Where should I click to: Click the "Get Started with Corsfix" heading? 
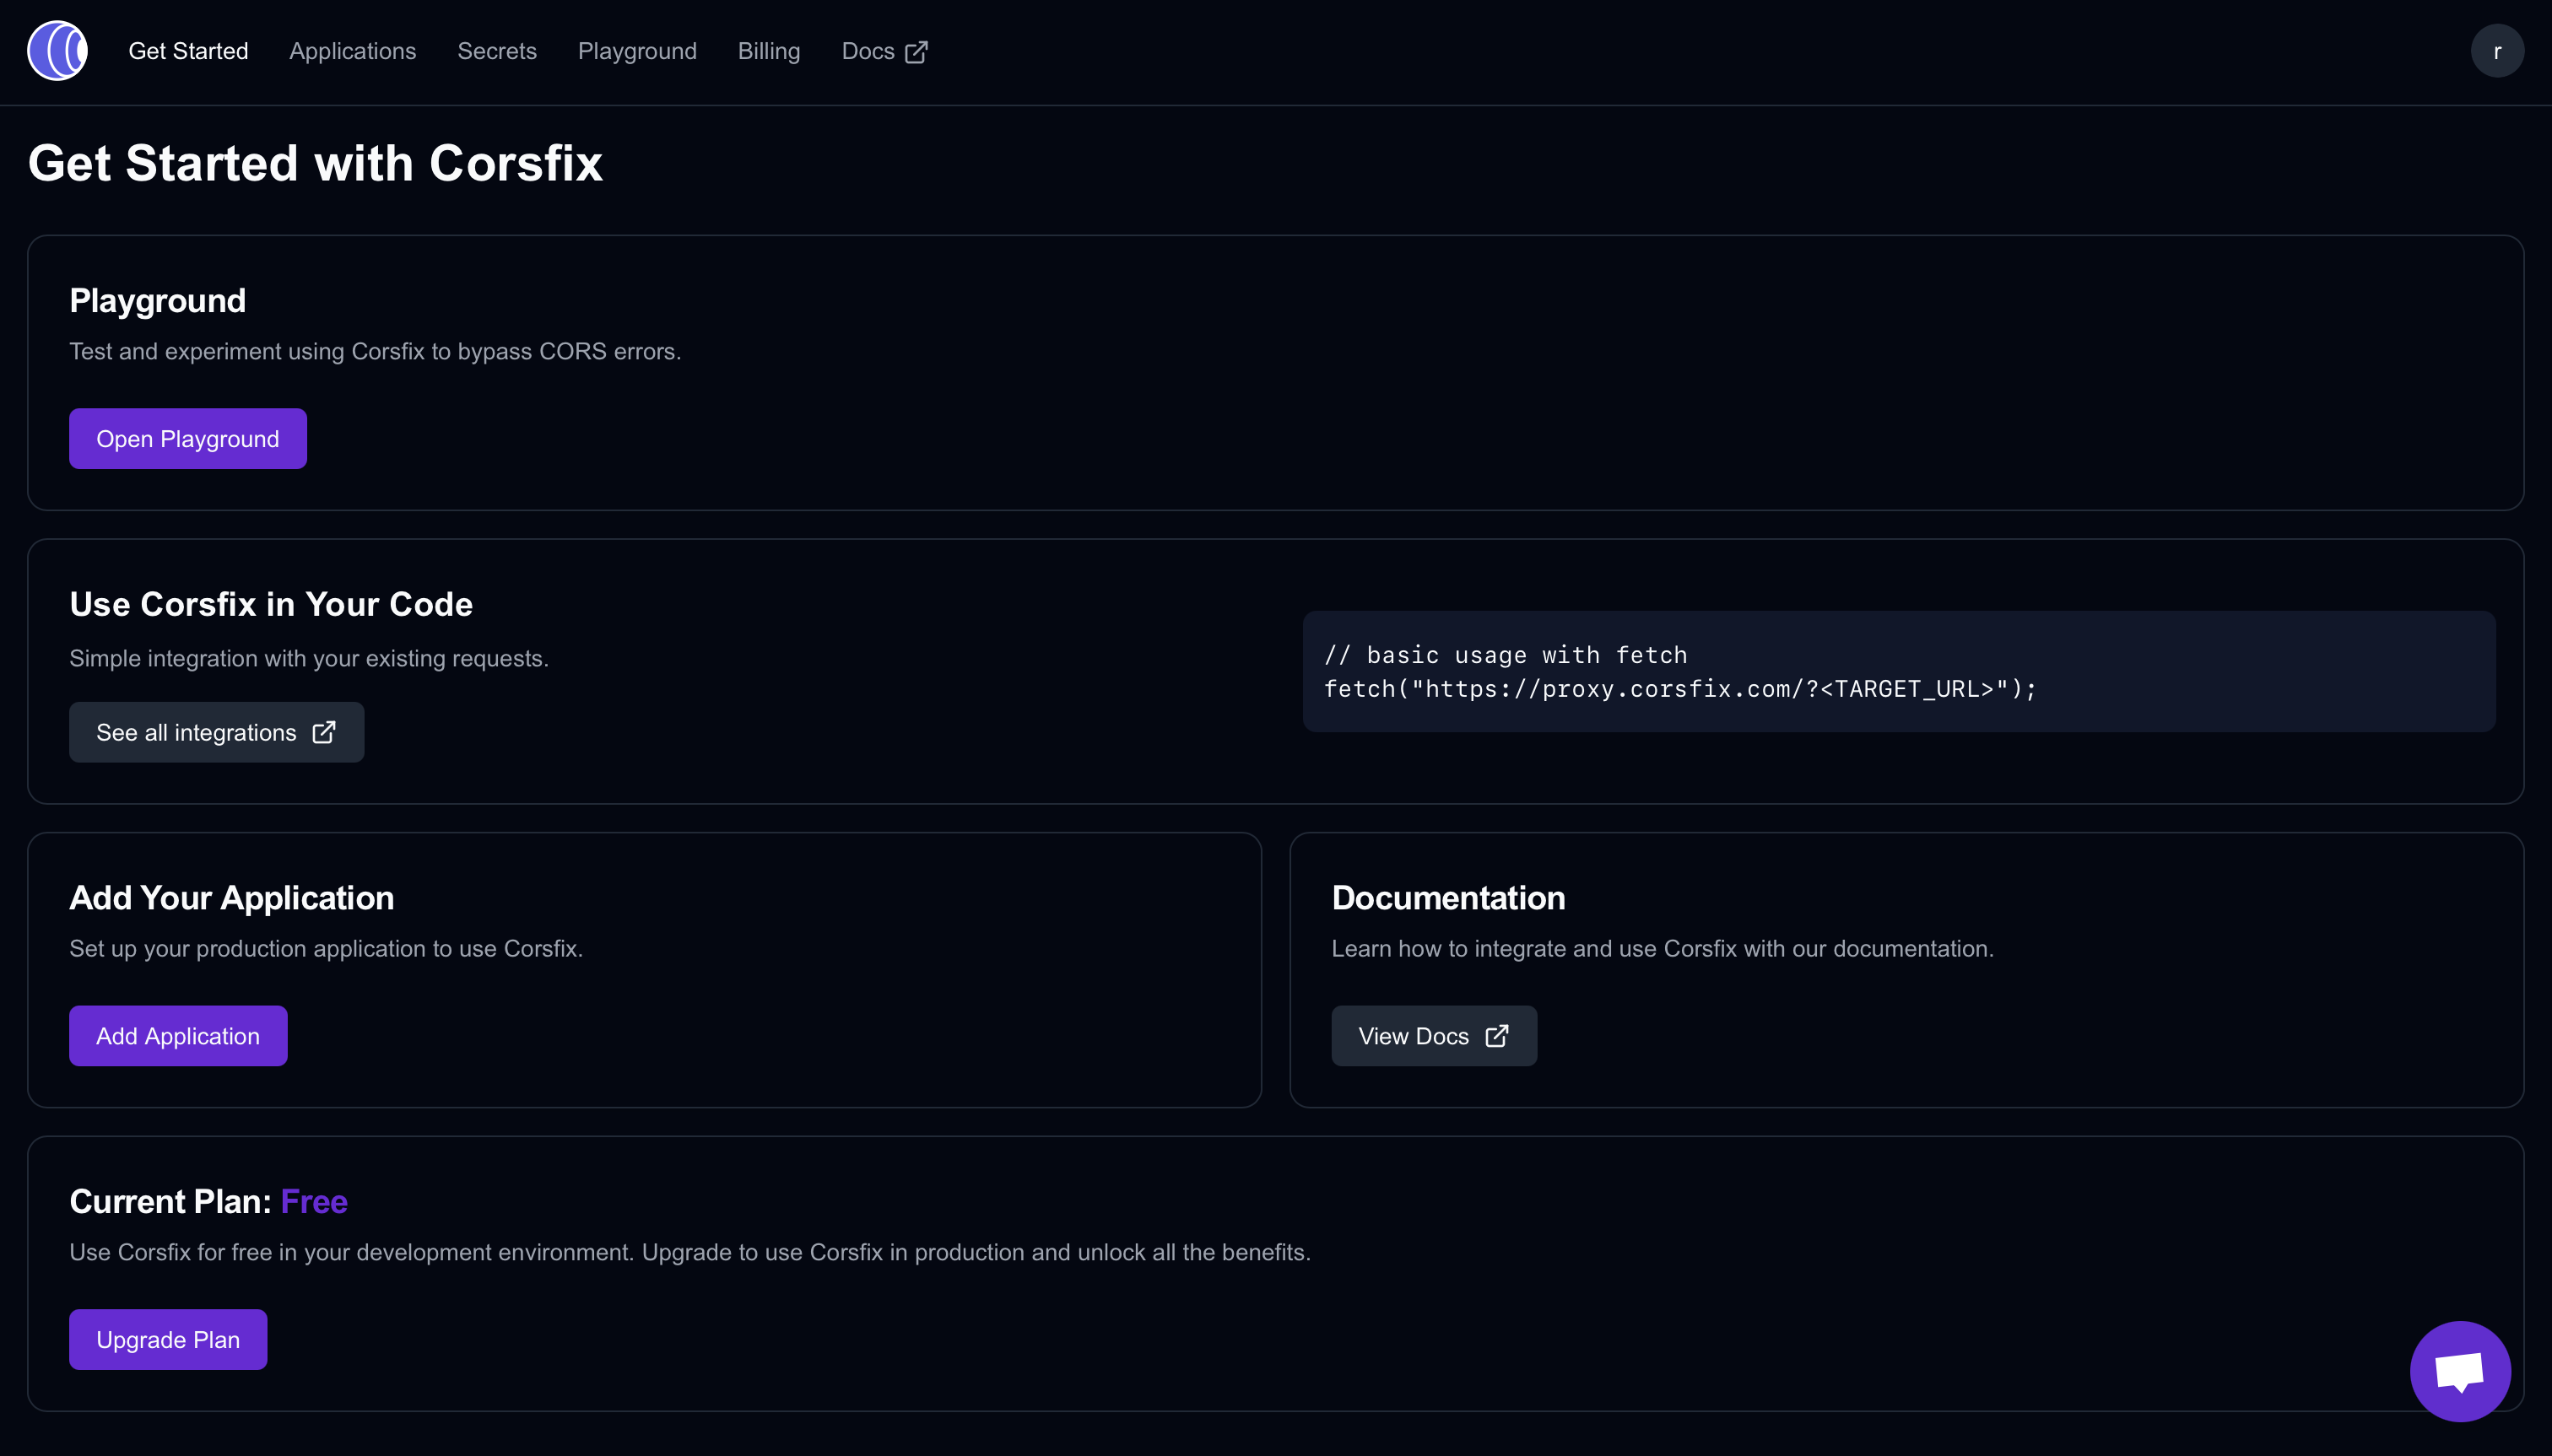(315, 163)
